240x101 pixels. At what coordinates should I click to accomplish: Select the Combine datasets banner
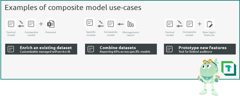[x=121, y=49]
